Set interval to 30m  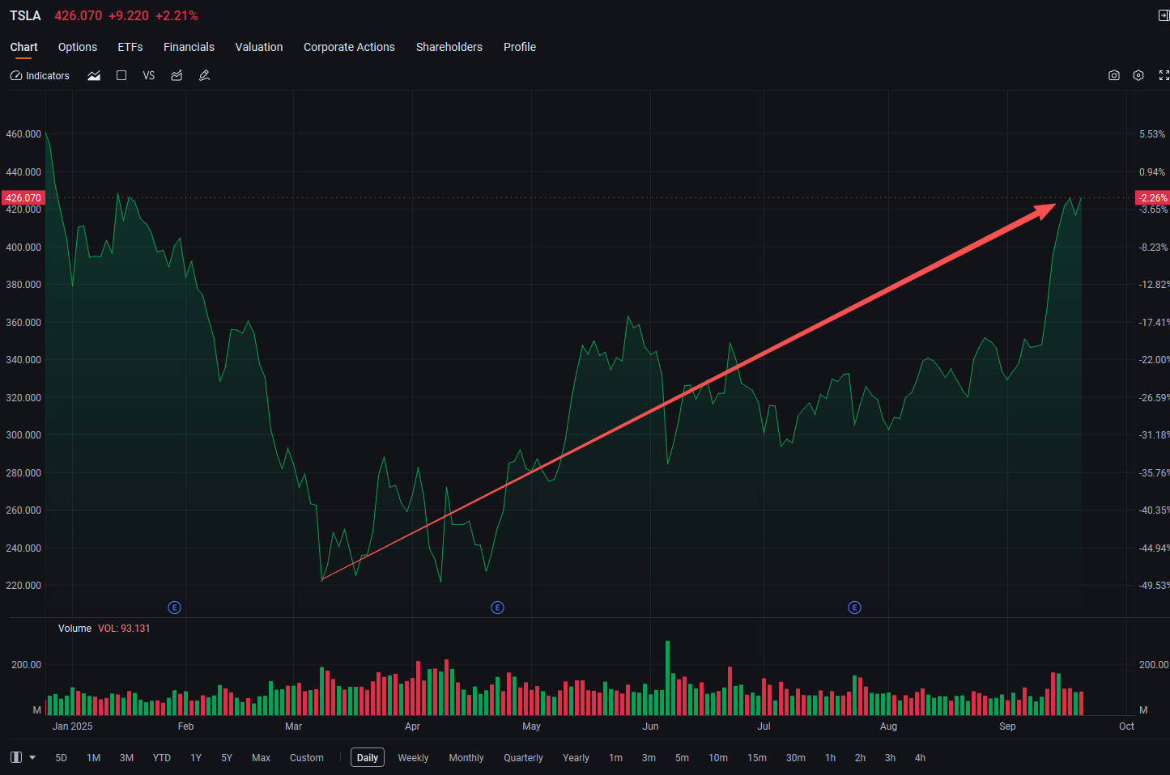point(796,758)
